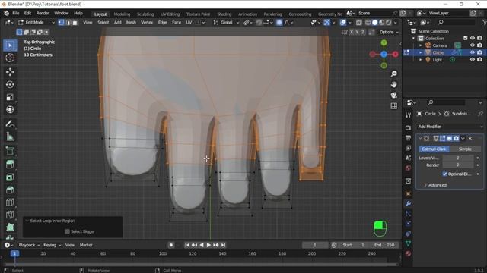Enable edge select mode
The width and height of the screenshot is (487, 273).
pos(68,22)
